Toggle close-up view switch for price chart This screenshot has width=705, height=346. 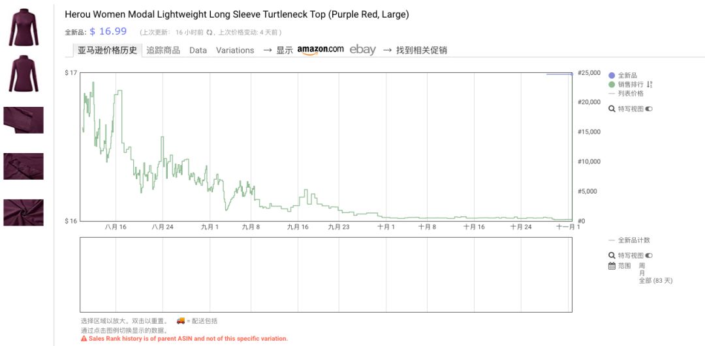coord(649,109)
